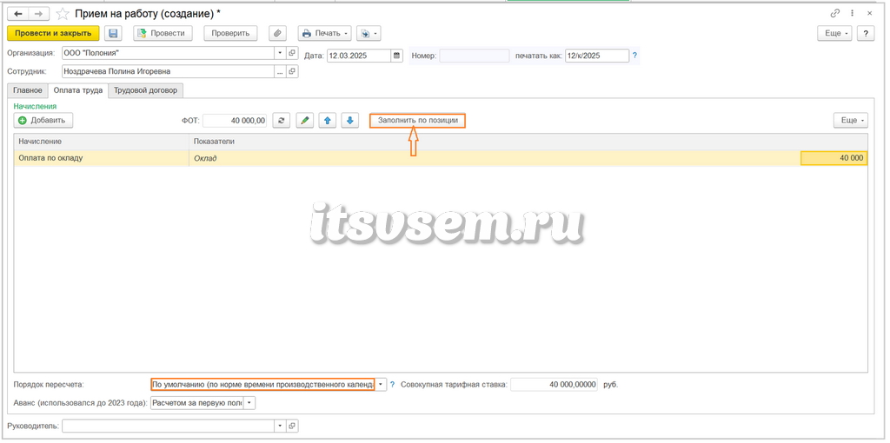Focus the Дата input field

[359, 56]
